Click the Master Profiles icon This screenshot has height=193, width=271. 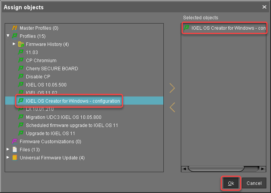coord(15,28)
